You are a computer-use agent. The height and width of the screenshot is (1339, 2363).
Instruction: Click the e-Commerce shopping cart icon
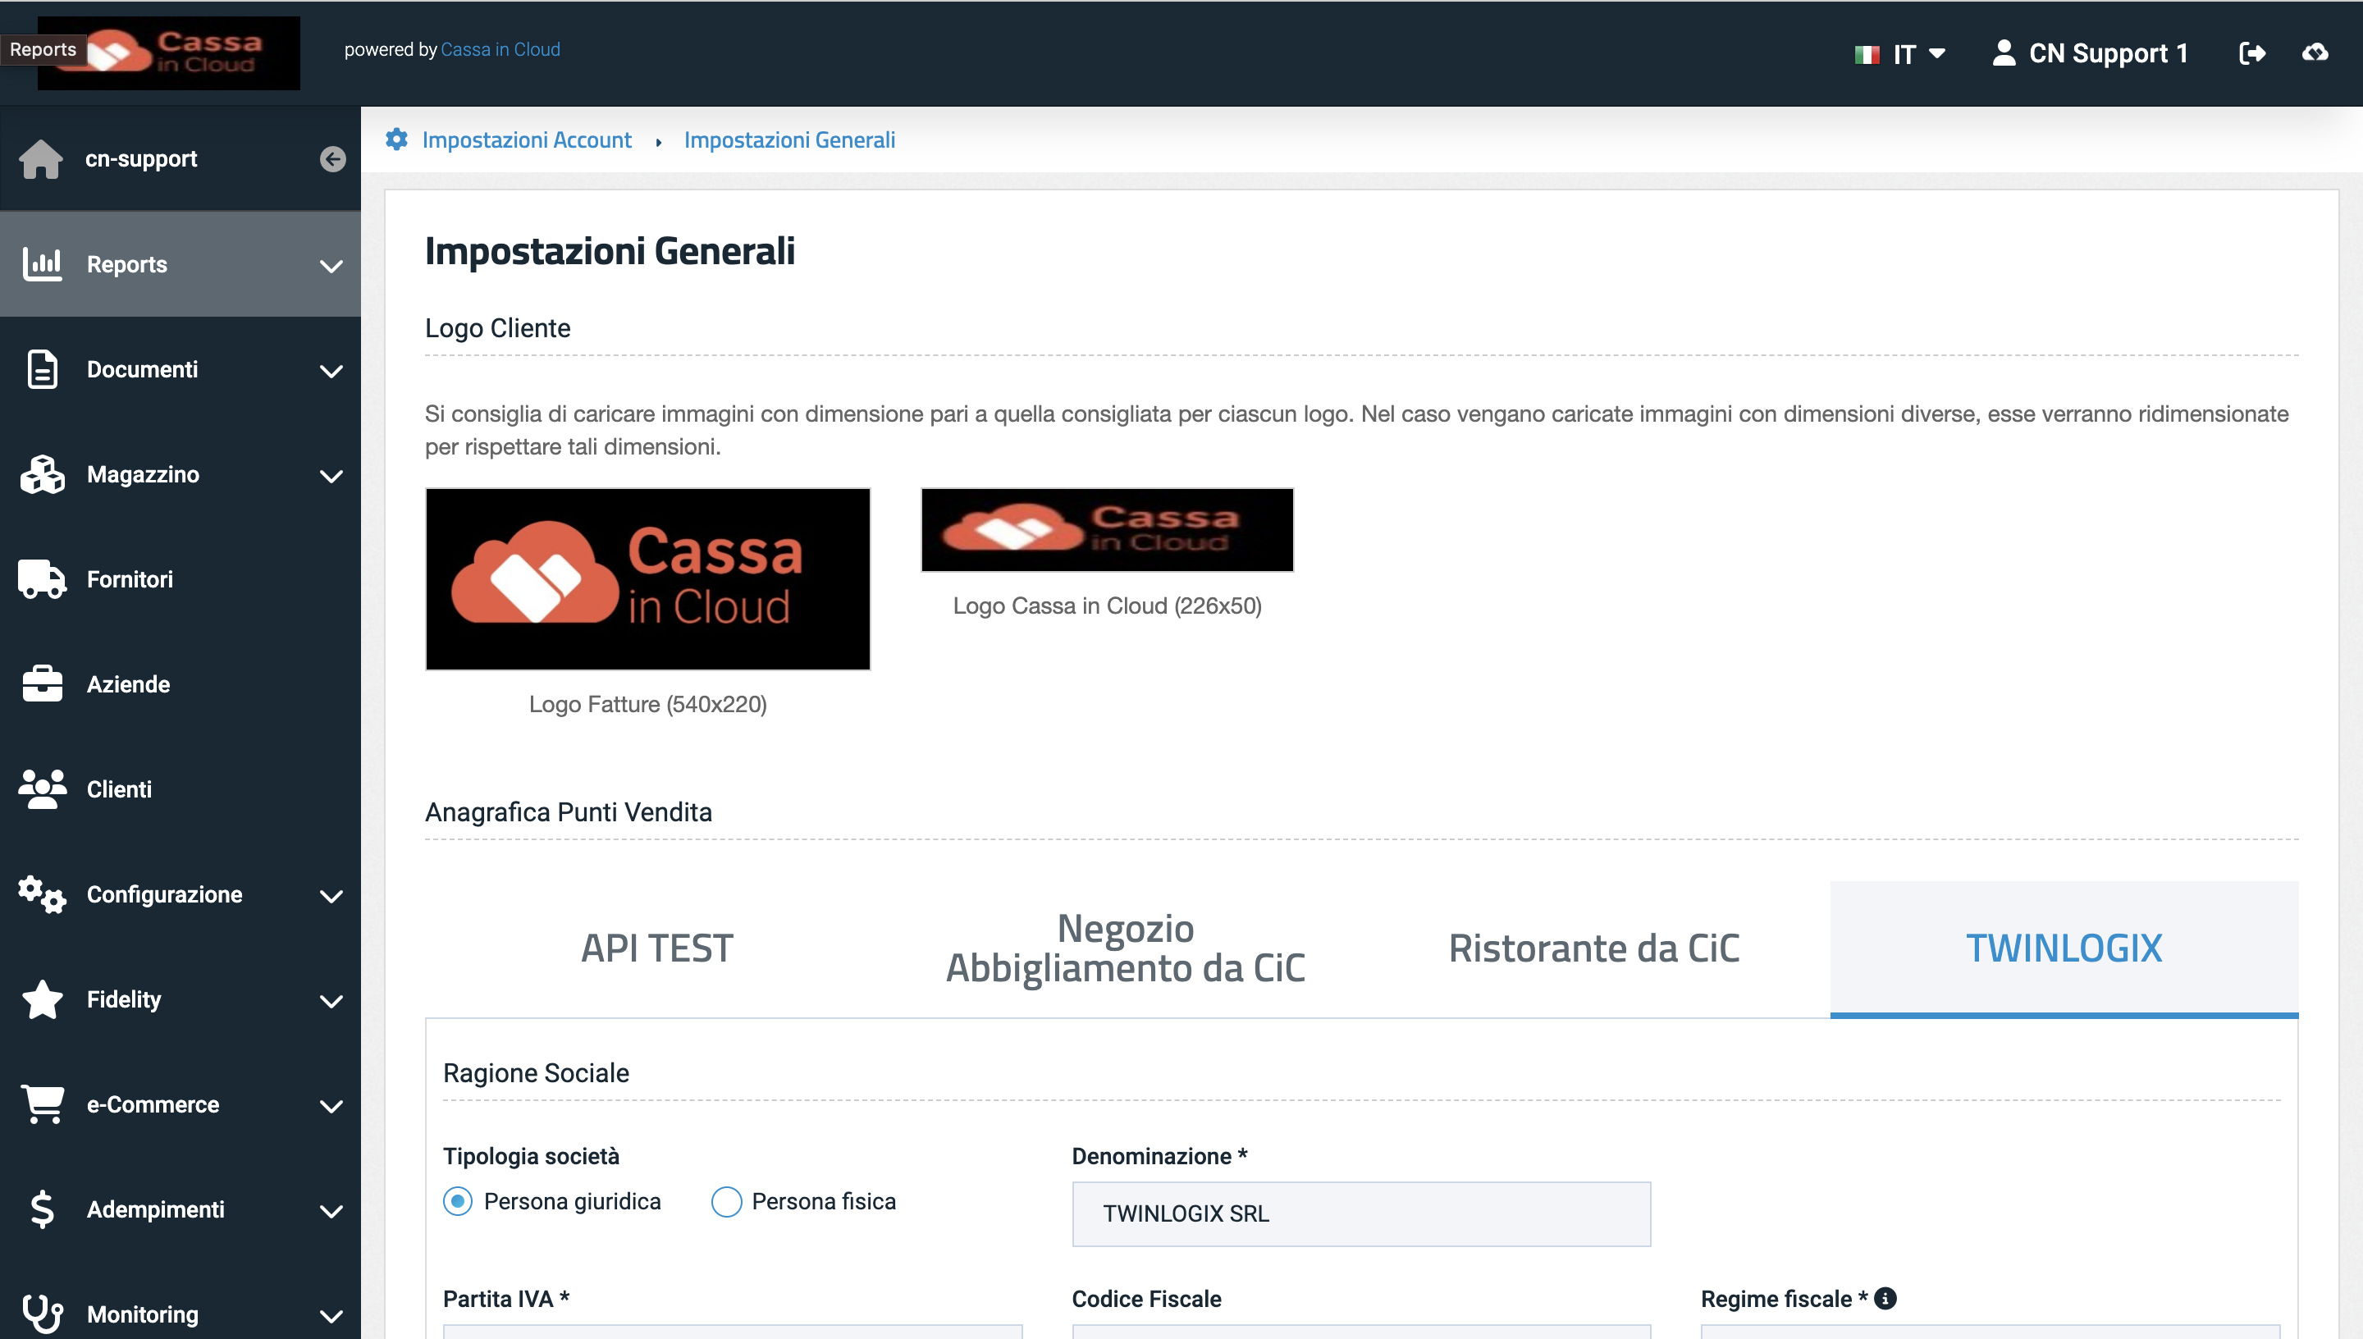pos(43,1104)
